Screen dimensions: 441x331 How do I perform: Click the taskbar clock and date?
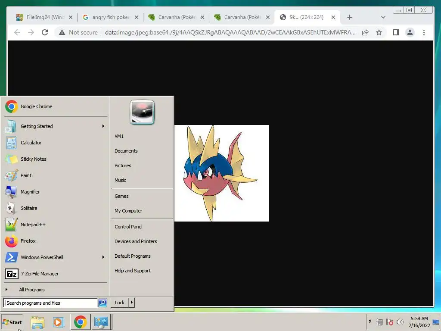click(419, 322)
